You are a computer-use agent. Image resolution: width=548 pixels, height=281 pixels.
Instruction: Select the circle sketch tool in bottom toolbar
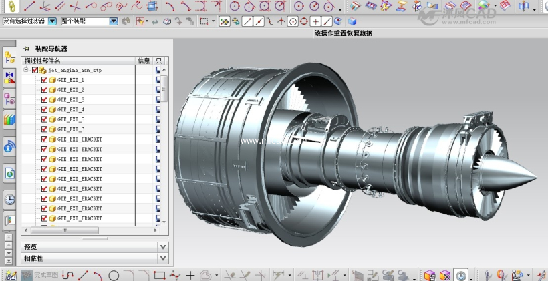tap(114, 275)
